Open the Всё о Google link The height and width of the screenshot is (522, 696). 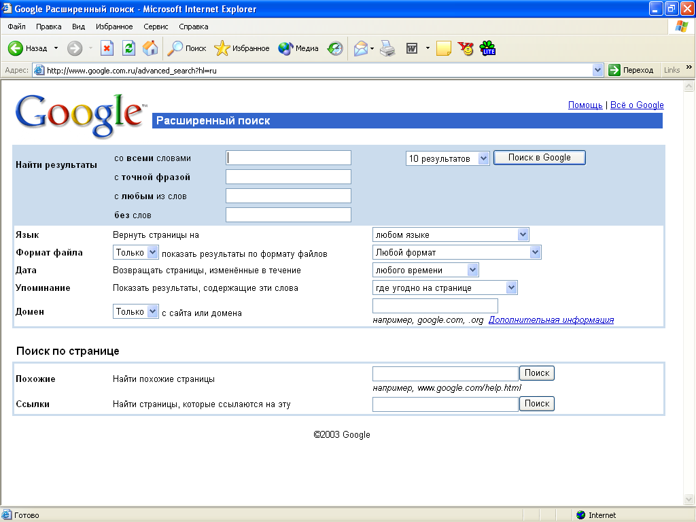(637, 105)
